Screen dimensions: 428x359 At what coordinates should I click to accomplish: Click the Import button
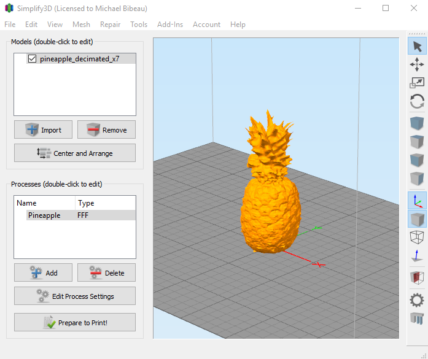tap(43, 130)
